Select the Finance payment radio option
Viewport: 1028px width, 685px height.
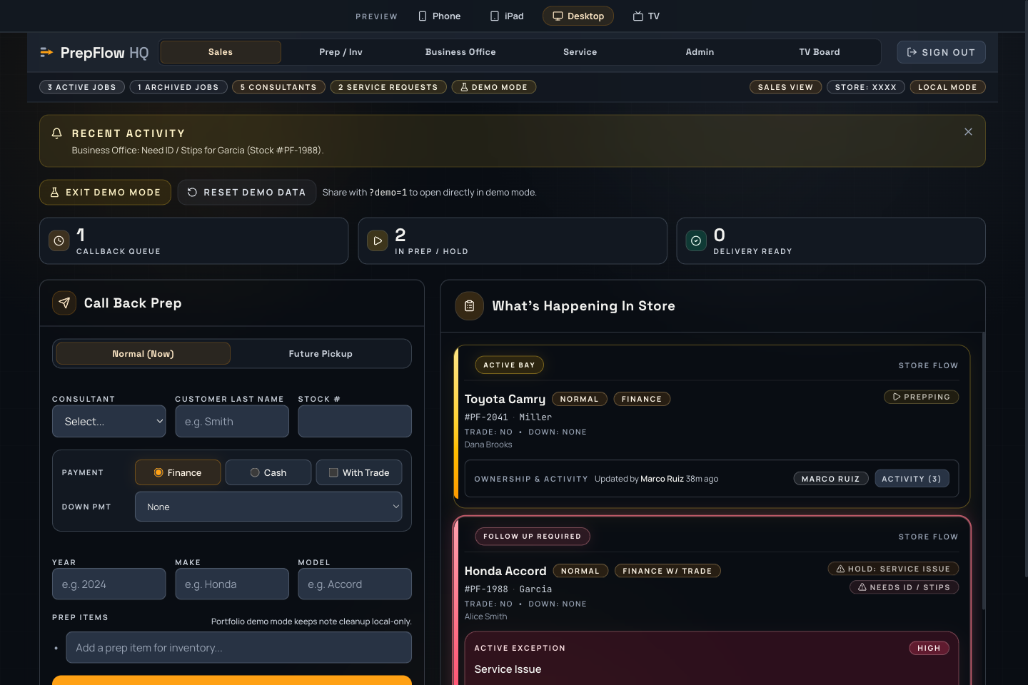click(178, 472)
